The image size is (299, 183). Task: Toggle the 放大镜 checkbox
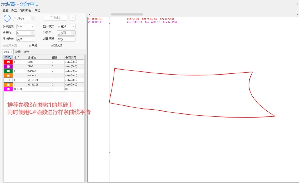(52, 45)
